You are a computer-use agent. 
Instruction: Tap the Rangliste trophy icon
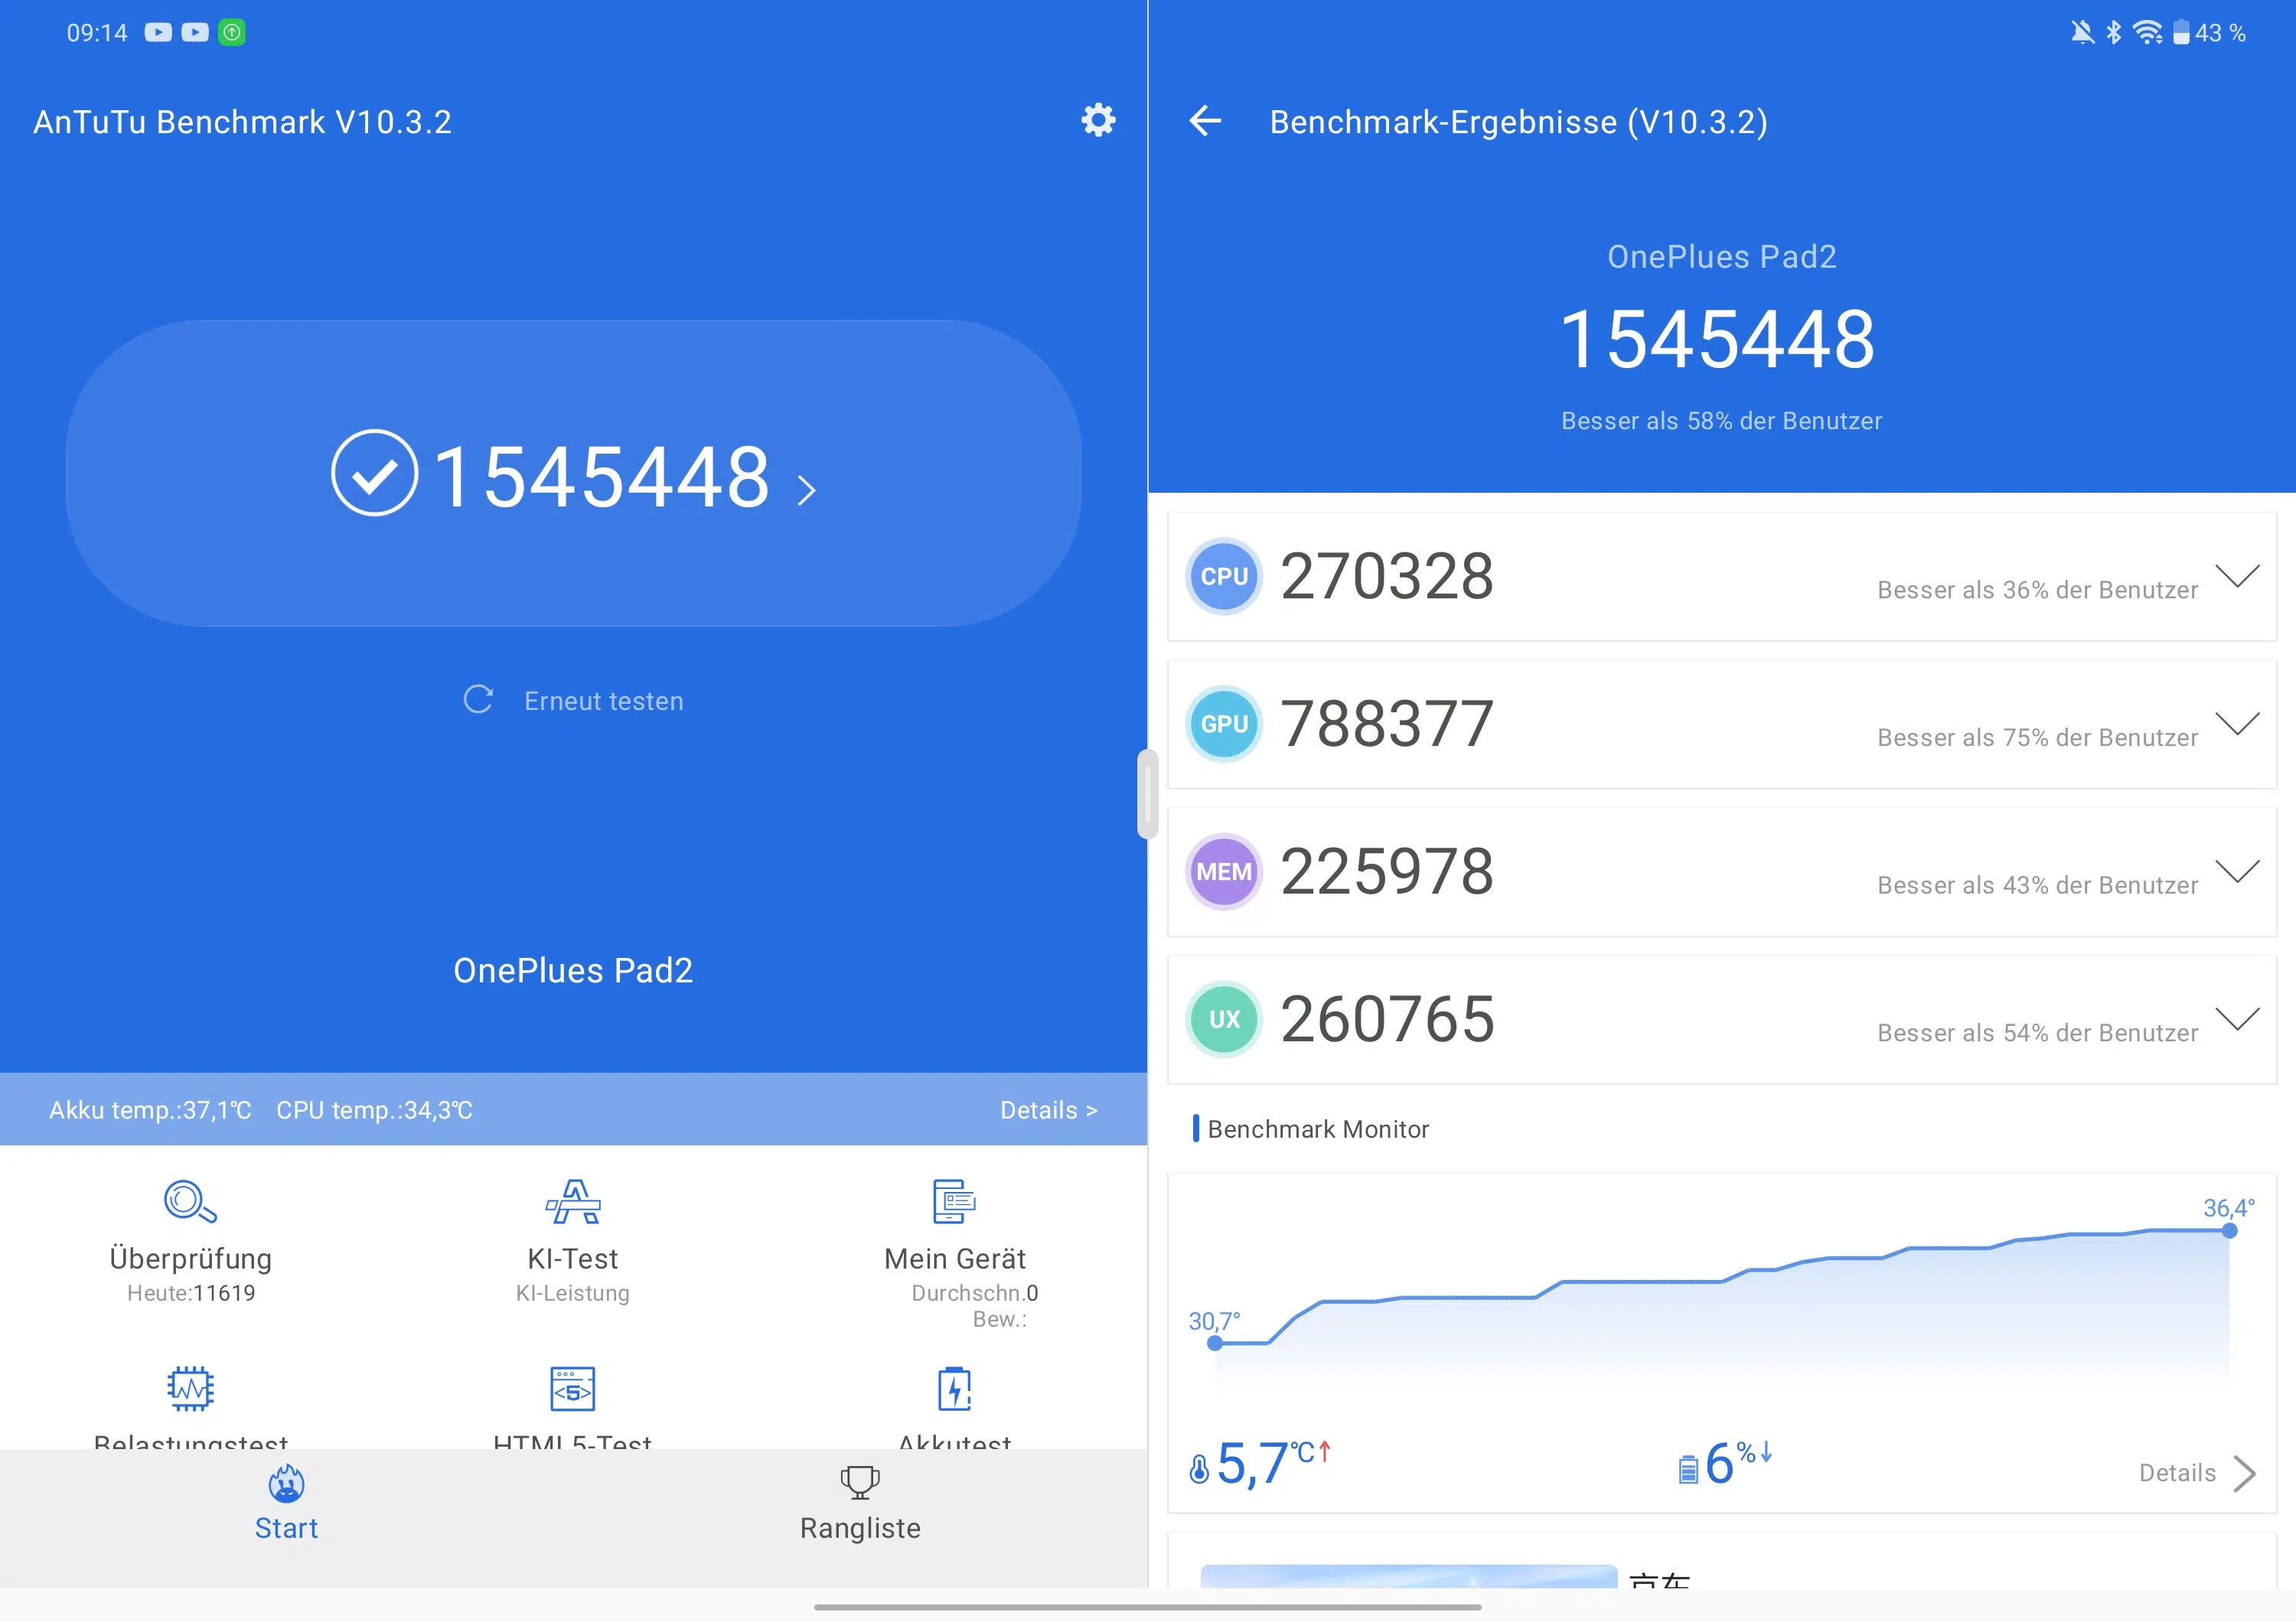pyautogui.click(x=860, y=1482)
